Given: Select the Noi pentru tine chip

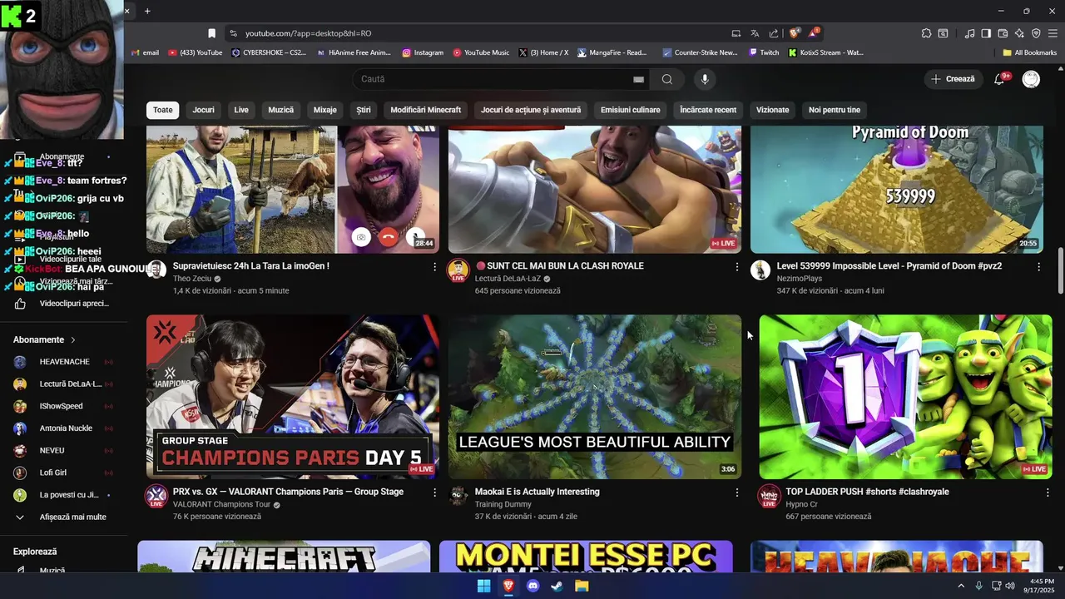Looking at the screenshot, I should click(x=835, y=110).
